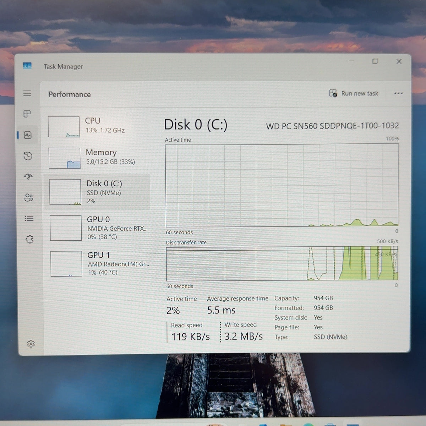Screen dimensions: 426x426
Task: Open the hamburger navigation menu
Action: (27, 93)
